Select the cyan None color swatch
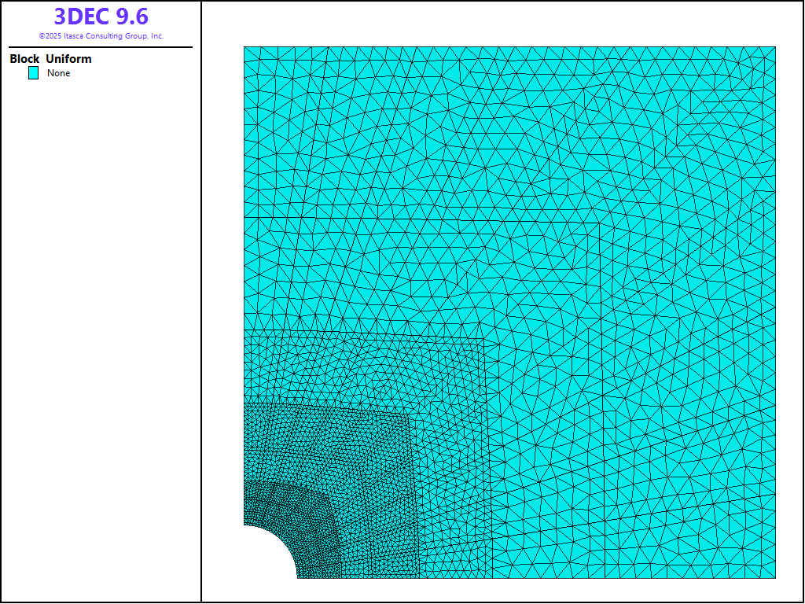The width and height of the screenshot is (805, 604). point(34,73)
